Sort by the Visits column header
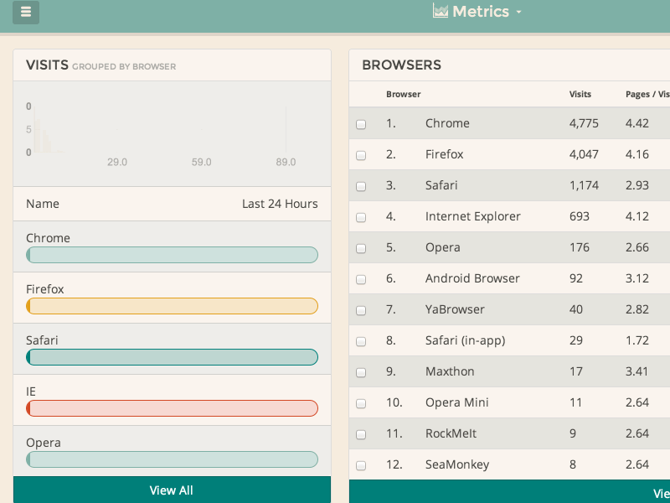 pos(580,94)
